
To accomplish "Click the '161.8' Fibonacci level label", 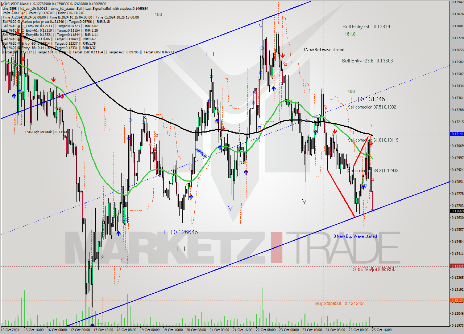I will click(350, 34).
